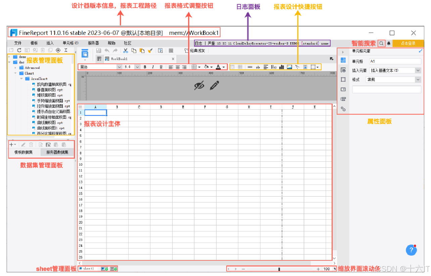Open Hyperlink tab in property sidebar
Screen dimensions: 431x276
click(343, 109)
